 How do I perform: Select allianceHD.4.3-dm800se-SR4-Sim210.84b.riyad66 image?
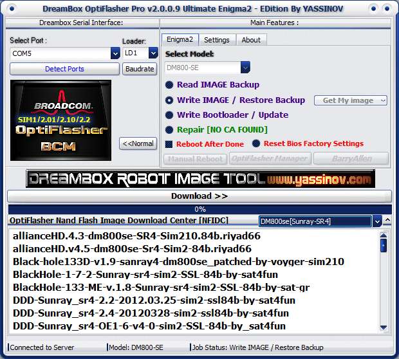(136, 236)
